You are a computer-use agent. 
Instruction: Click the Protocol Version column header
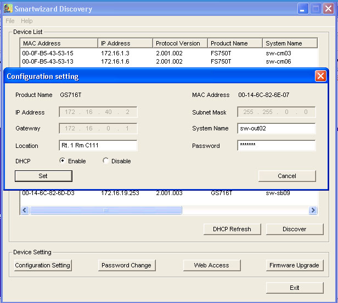180,43
